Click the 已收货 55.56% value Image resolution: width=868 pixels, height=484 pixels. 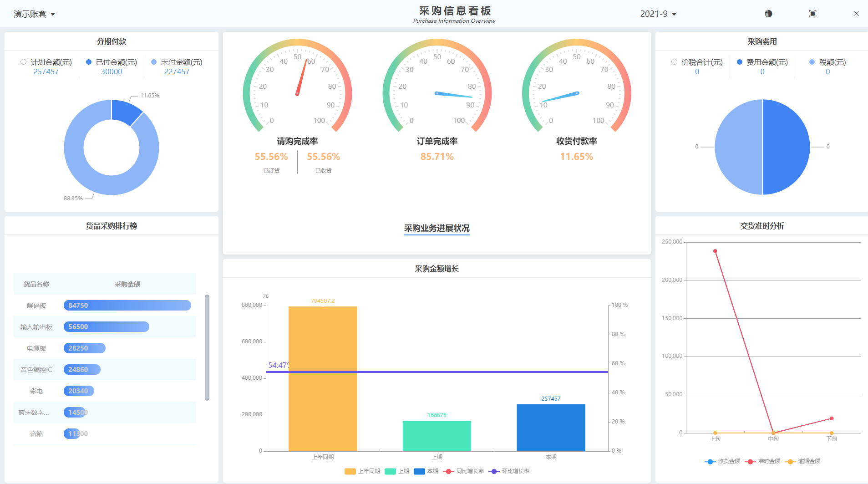tap(324, 157)
